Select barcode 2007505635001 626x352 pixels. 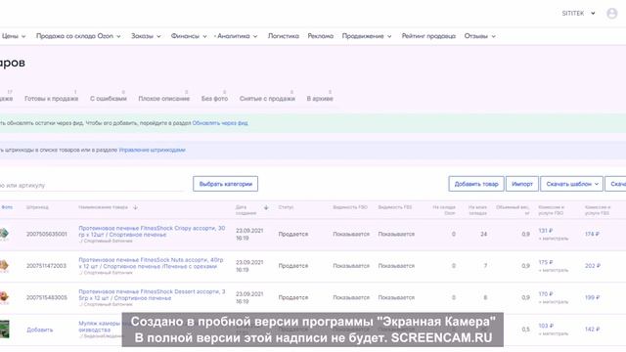point(46,234)
